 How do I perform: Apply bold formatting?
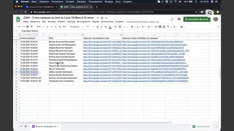coord(98,27)
